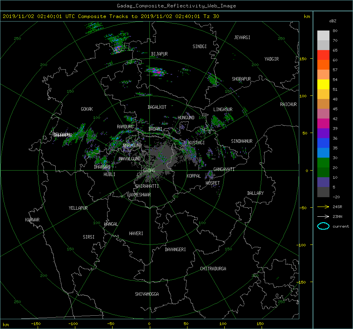Screen dimensions: 353x329
Task: Click the yellow 24SR arrow legend icon
Action: pos(323,207)
